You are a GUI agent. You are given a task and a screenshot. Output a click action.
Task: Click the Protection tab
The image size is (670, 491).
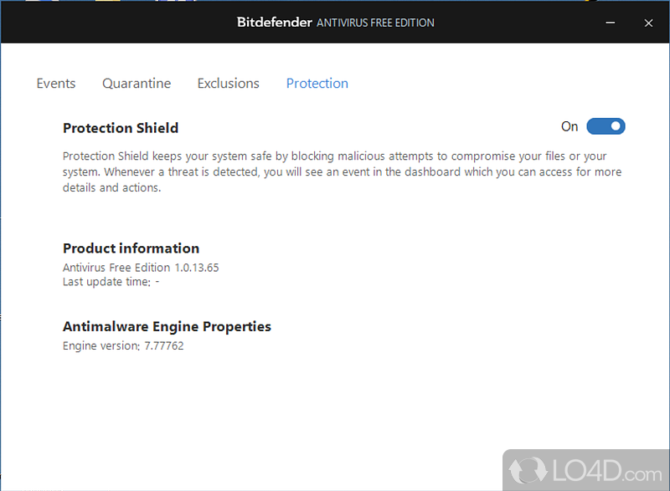(x=317, y=84)
